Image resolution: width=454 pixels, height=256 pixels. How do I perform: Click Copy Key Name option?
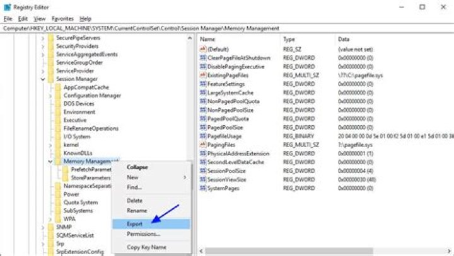pos(146,247)
